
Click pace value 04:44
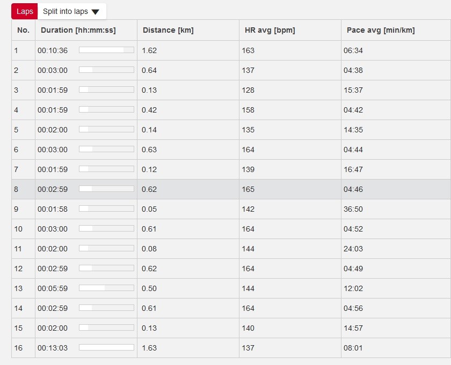click(353, 150)
